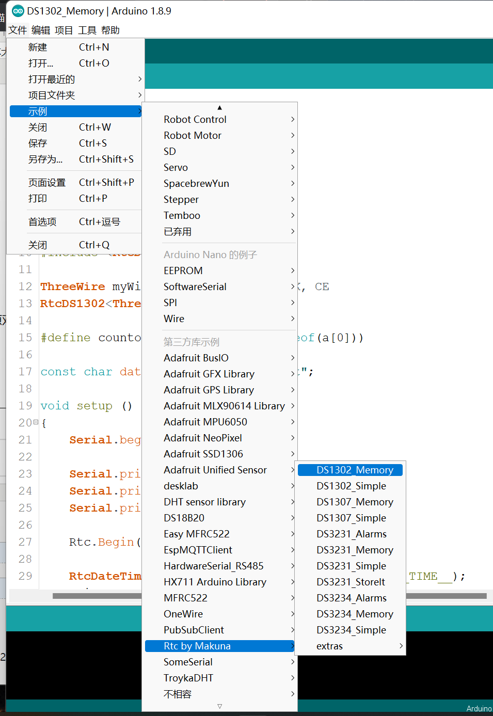Expand the SpacebrewYun examples
493x716 pixels.
point(219,183)
